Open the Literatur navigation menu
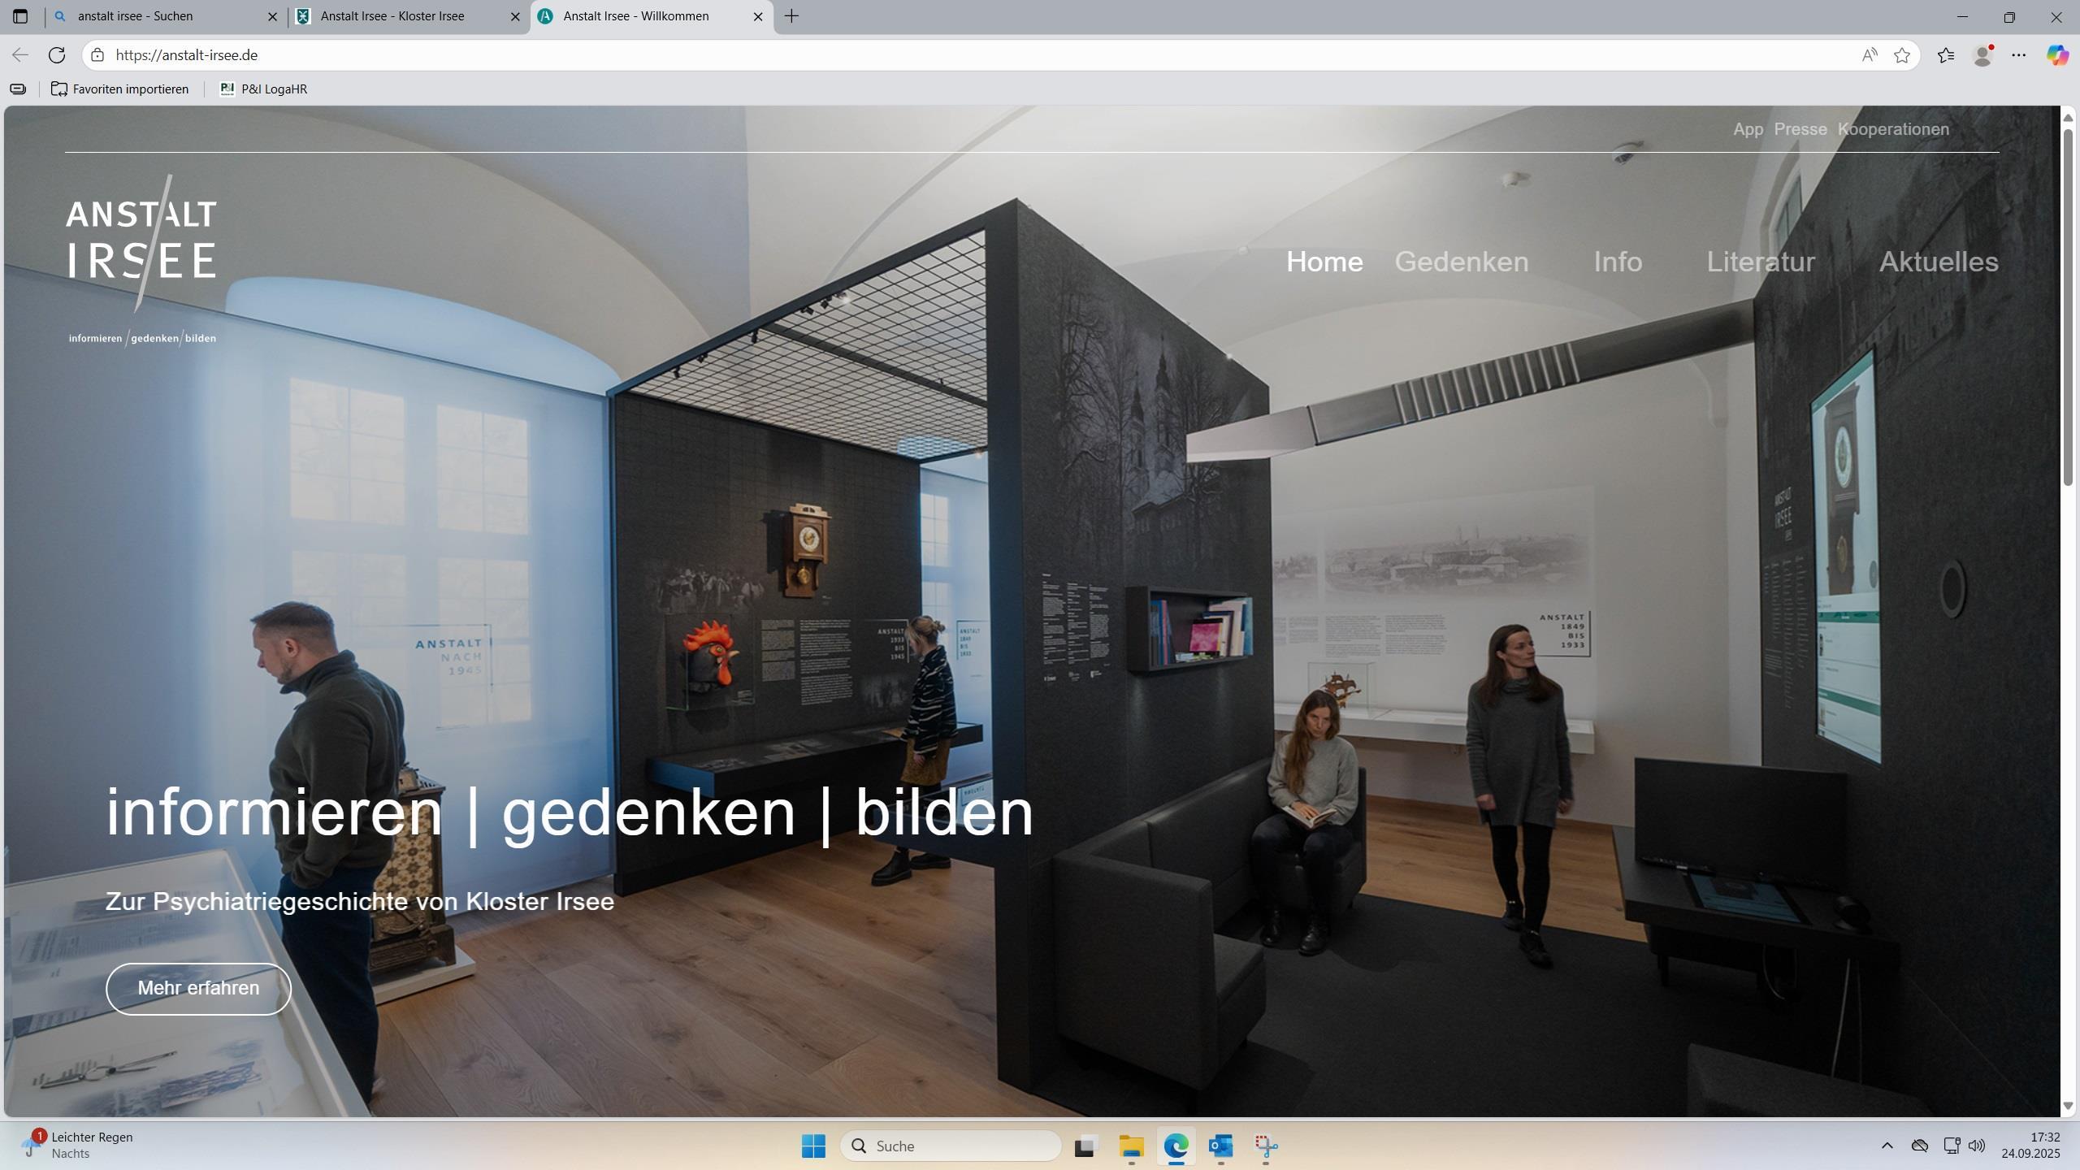Screen dimensions: 2080x1170 tap(1760, 262)
